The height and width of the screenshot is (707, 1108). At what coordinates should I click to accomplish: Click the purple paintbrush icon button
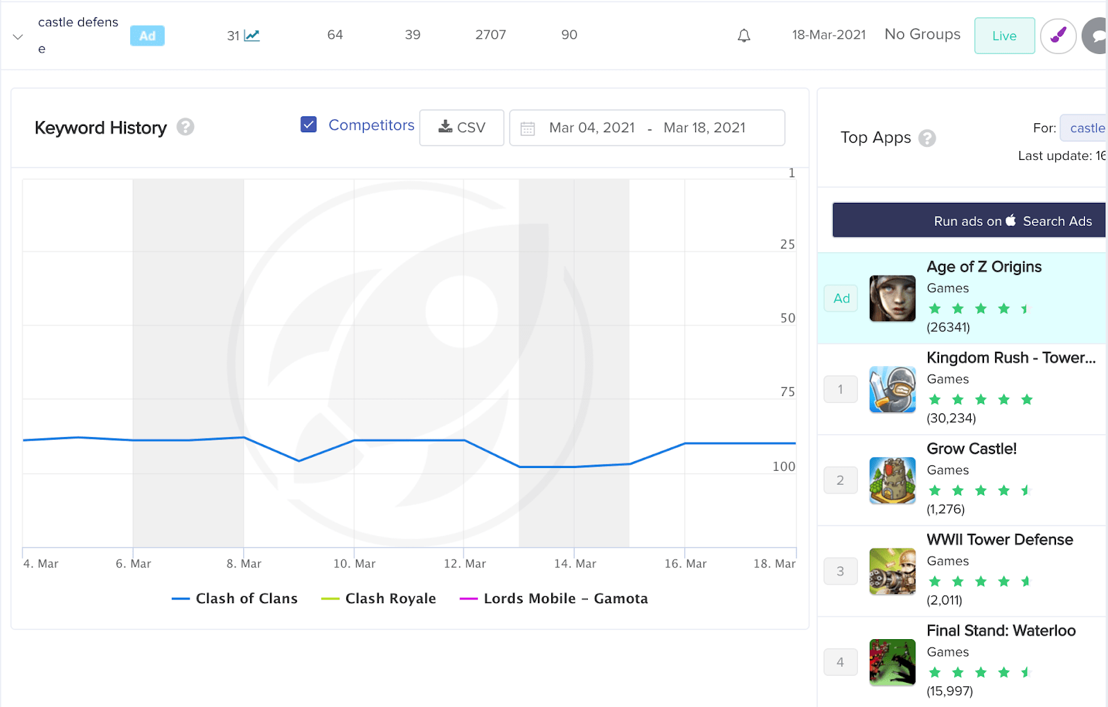1058,36
